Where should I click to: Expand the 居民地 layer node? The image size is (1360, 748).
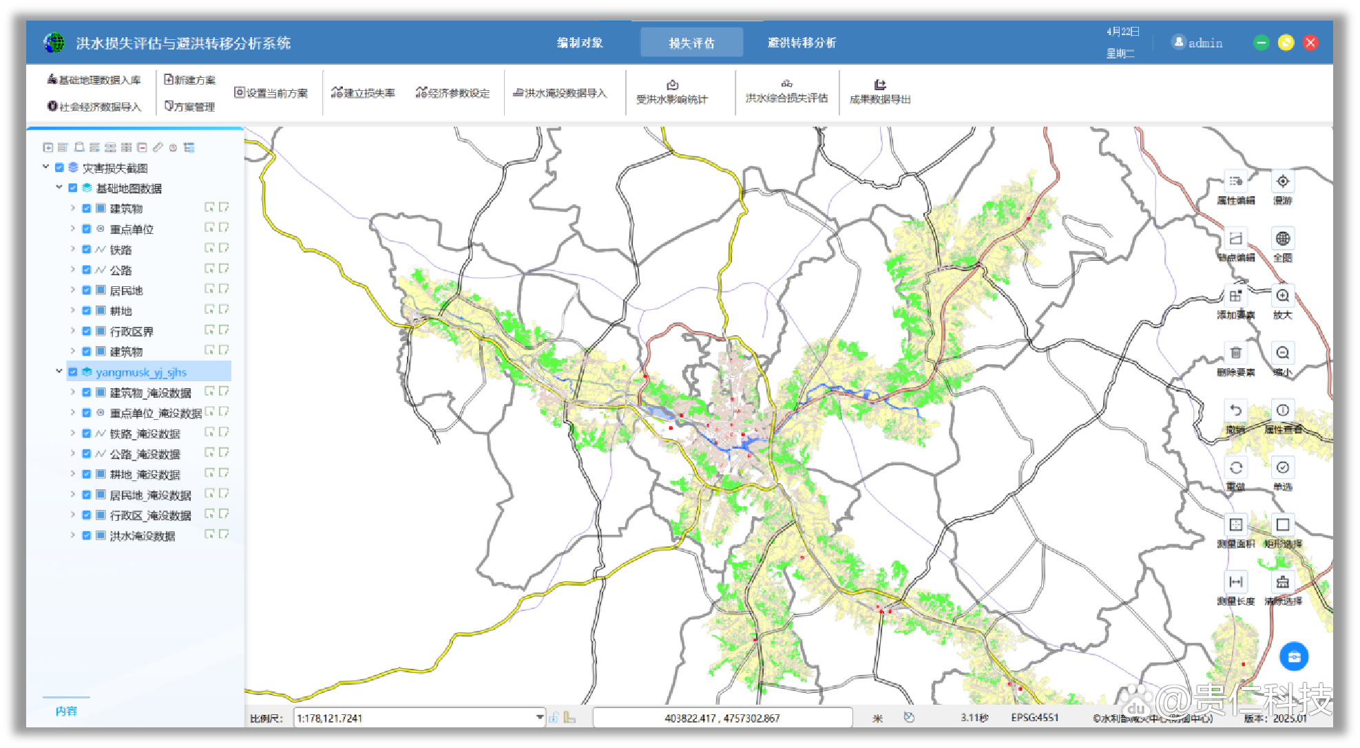tap(72, 290)
